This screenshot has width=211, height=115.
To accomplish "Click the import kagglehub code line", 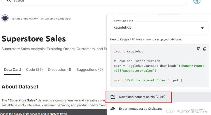I will coord(129,52).
